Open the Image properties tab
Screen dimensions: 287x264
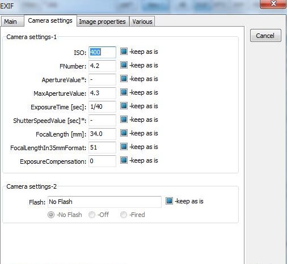coord(103,22)
